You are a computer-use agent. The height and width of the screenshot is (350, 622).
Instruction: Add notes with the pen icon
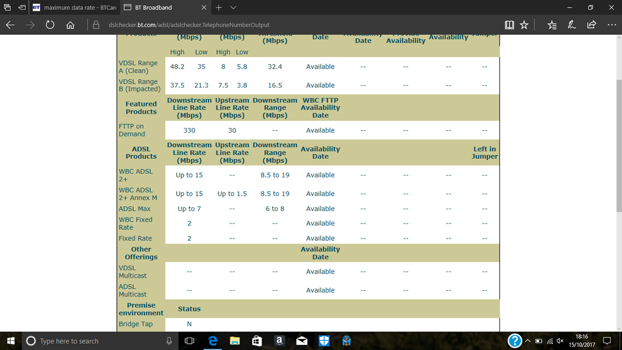572,25
